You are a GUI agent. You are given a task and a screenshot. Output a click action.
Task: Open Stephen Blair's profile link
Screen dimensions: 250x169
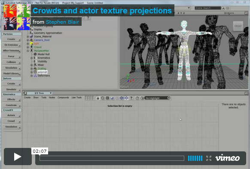click(x=62, y=22)
